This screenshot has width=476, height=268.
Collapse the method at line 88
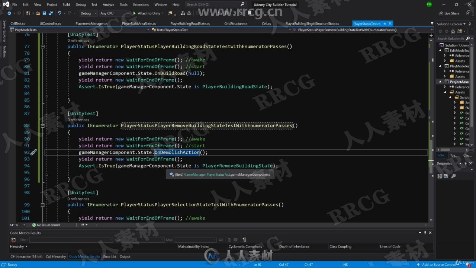[42, 125]
